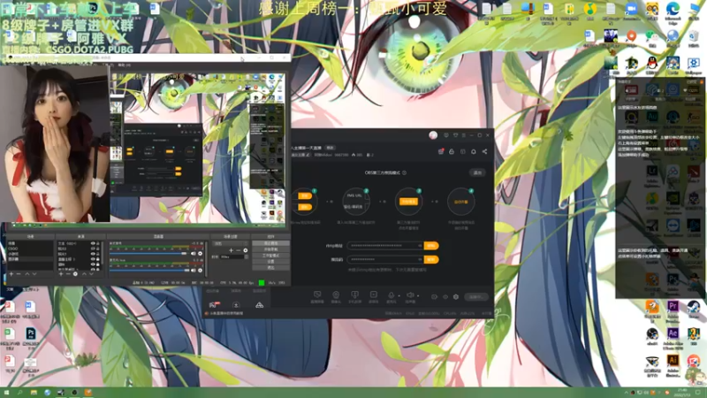Open hamburger menu in streaming app title bar
This screenshot has width=707, height=398.
click(463, 135)
